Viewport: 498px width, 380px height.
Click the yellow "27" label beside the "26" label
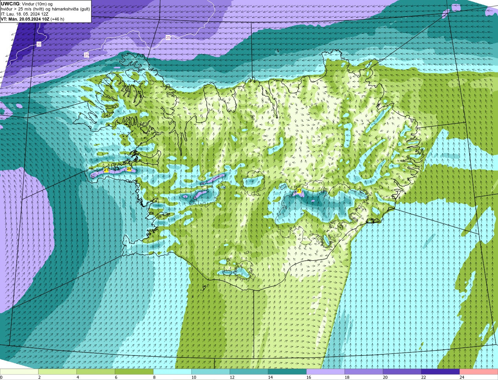point(106,170)
